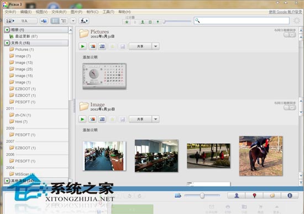Switch to folder tree view
Viewport: 304px width, 214px height.
pos(64,21)
